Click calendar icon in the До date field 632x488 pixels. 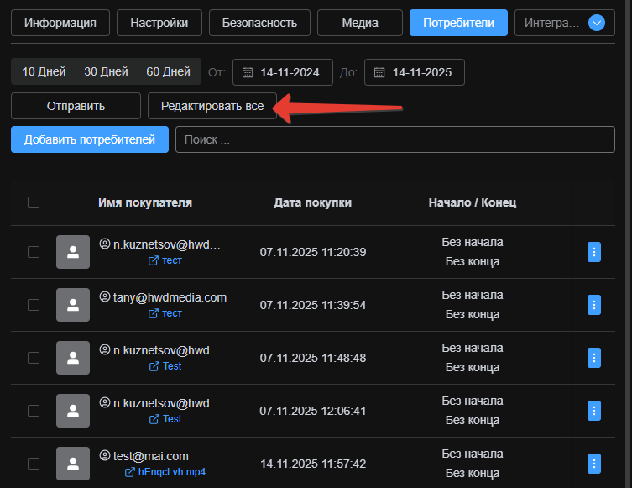379,72
